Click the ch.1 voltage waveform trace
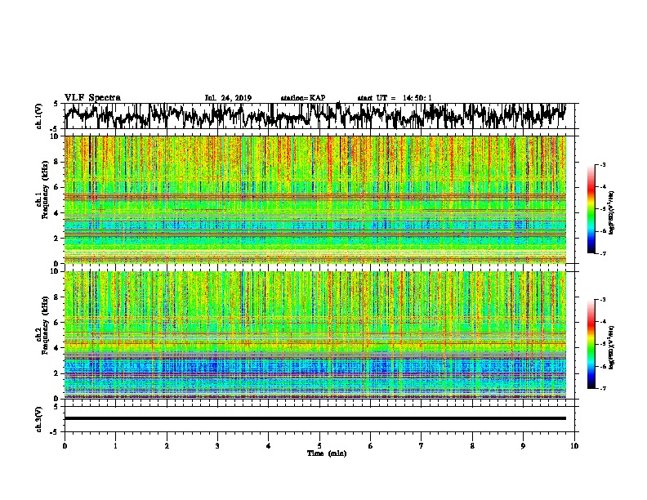Image resolution: width=647 pixels, height=500 pixels. (x=315, y=116)
